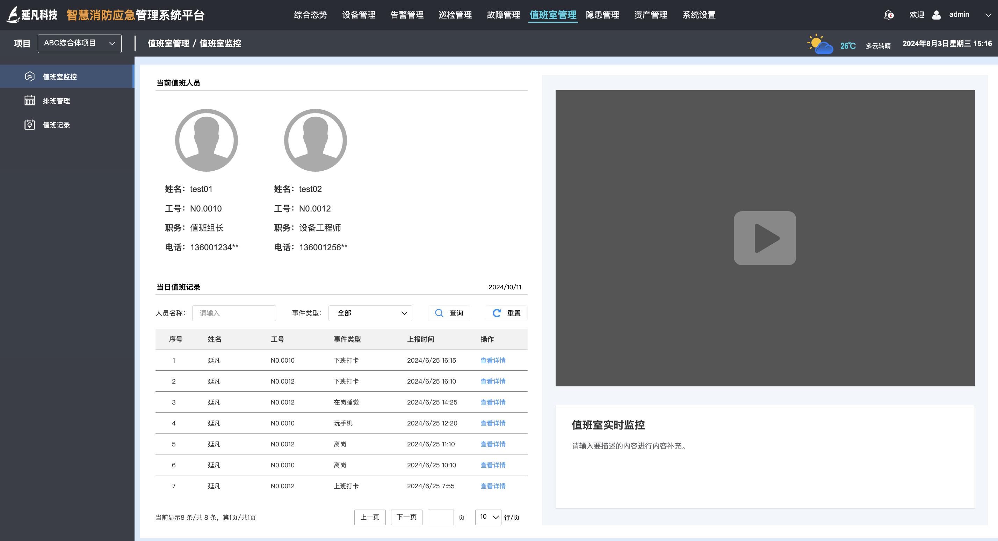Open the notification bell icon

888,15
